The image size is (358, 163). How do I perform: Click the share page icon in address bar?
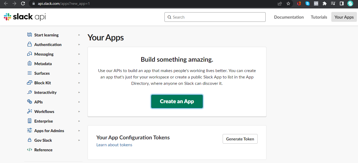pyautogui.click(x=280, y=3)
